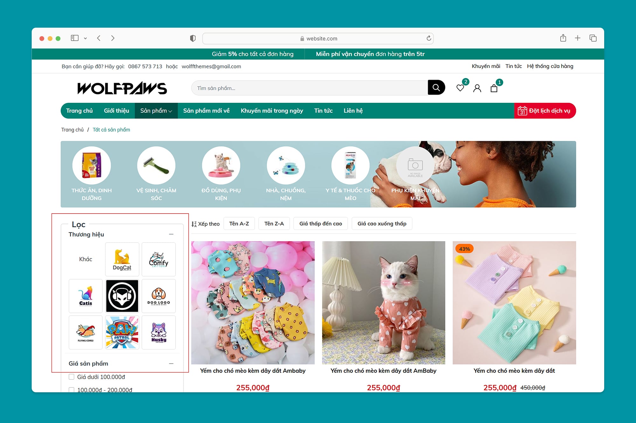Sort by 'Giá thấp đến cao'
Screen dimensions: 636x423
pyautogui.click(x=321, y=224)
